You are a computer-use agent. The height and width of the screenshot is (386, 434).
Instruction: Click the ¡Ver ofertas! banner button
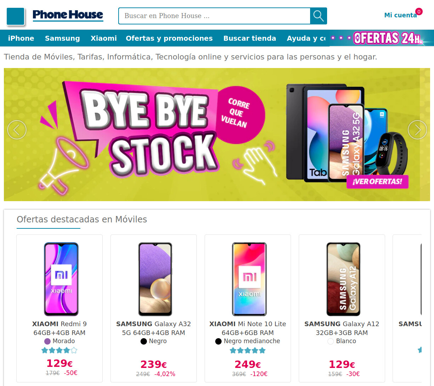[x=377, y=182]
